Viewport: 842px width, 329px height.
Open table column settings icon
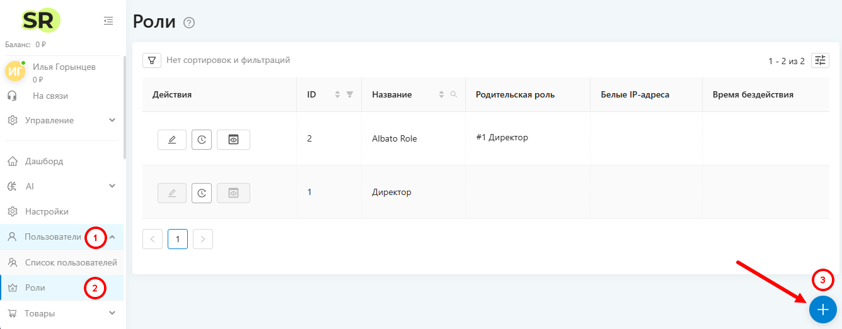click(820, 60)
